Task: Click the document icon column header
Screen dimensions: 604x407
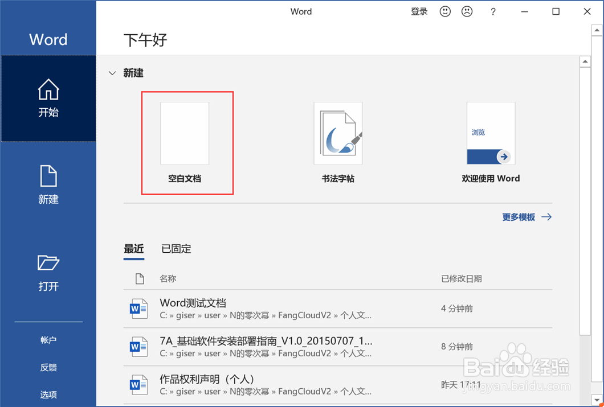Action: (x=140, y=278)
